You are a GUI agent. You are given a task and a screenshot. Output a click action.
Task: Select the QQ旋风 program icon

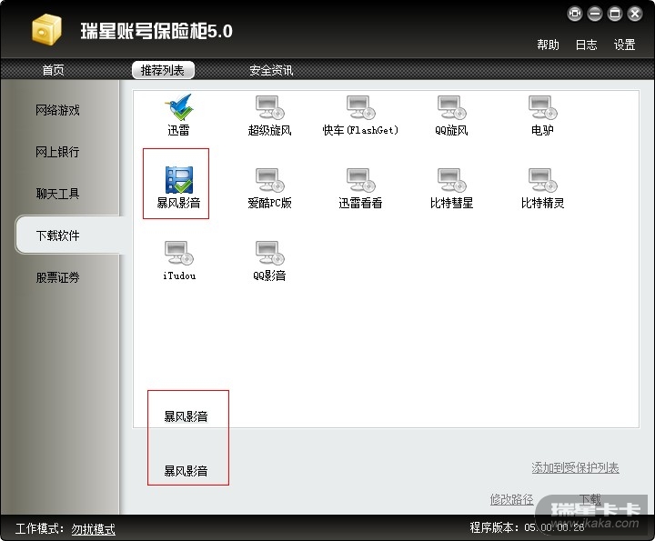click(x=452, y=107)
